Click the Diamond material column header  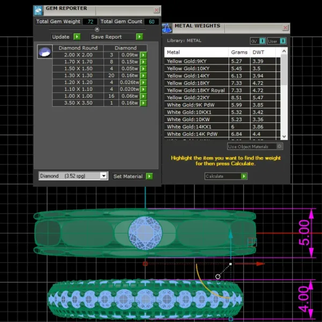pos(126,48)
